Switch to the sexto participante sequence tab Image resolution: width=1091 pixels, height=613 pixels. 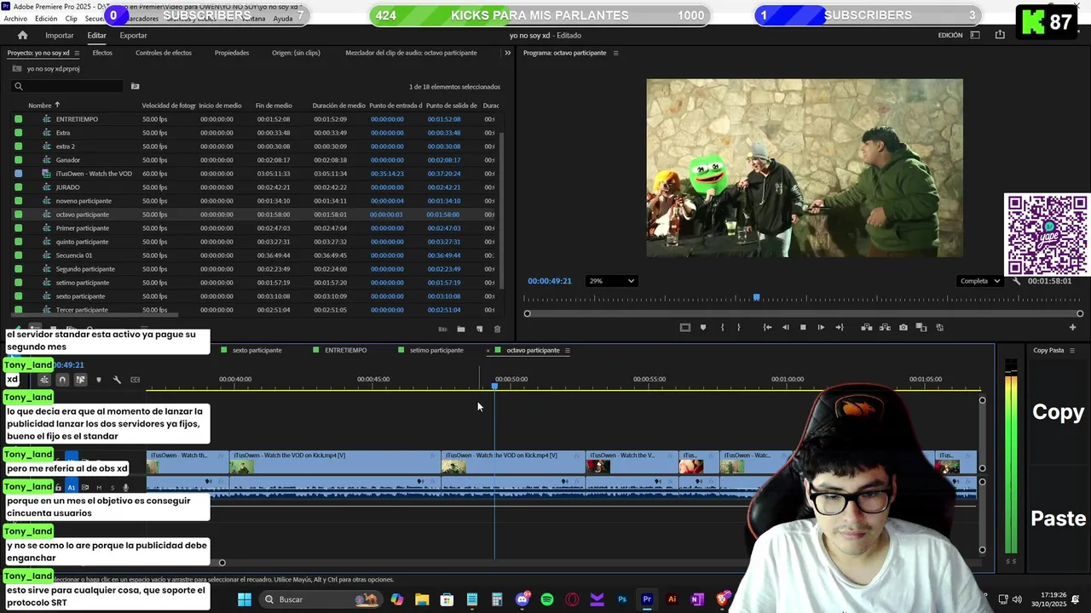[x=257, y=351]
